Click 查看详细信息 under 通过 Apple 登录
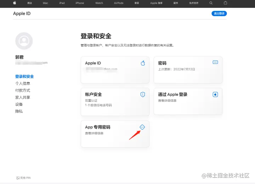255x184 pixels. 167,100
